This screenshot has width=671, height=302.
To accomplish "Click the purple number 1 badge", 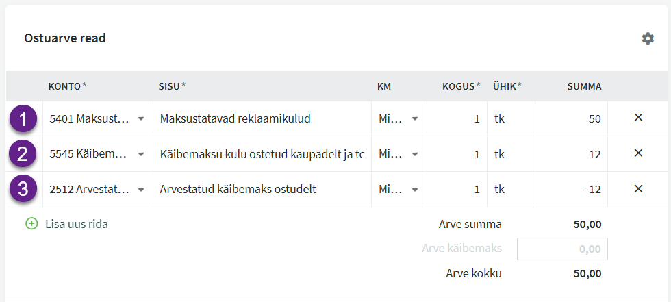I will tap(24, 118).
